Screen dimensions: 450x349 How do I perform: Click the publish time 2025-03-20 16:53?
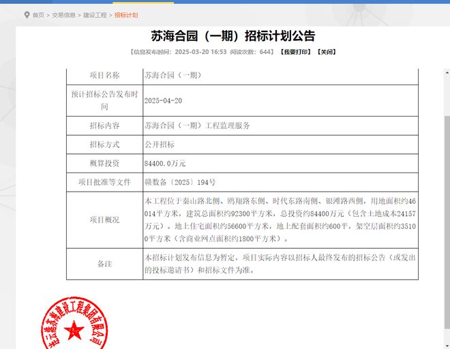pos(200,52)
